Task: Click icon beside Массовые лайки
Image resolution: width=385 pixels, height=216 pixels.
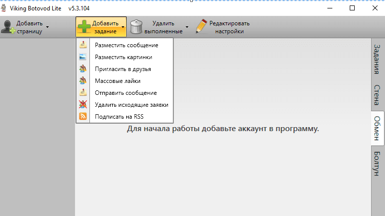Action: pyautogui.click(x=83, y=81)
